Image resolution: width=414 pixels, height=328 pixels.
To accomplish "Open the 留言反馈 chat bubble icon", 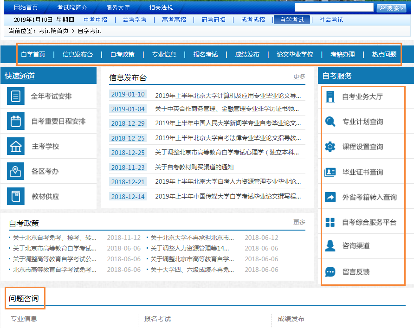I will point(330,272).
